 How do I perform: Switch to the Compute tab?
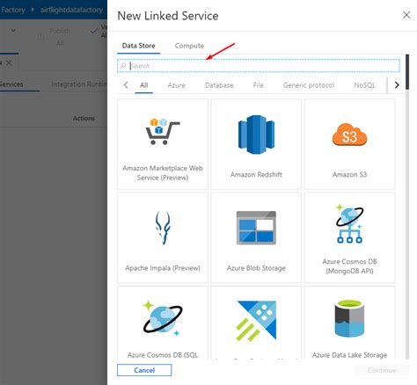pos(189,46)
